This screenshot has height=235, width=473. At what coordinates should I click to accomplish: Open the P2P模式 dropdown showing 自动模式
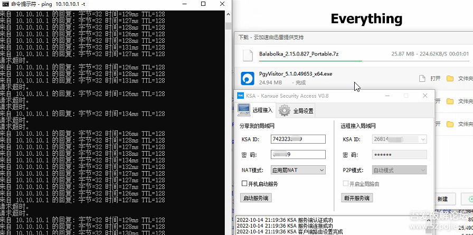[400, 170]
